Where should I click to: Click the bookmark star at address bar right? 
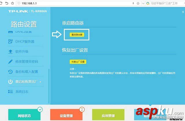138,3
